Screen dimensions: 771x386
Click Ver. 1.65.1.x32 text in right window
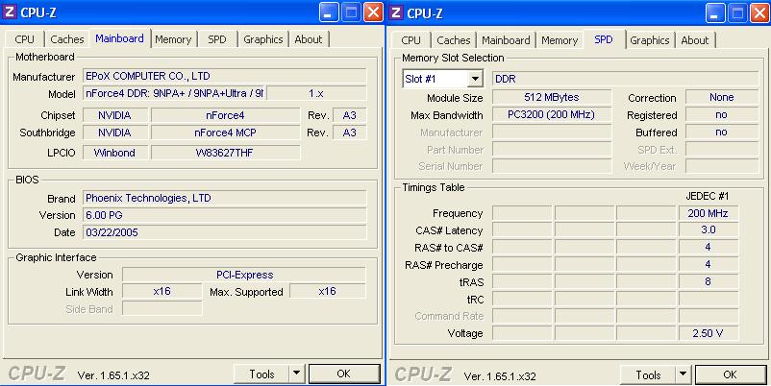500,376
